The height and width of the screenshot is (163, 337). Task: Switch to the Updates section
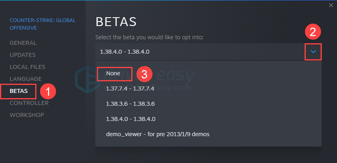tap(23, 55)
